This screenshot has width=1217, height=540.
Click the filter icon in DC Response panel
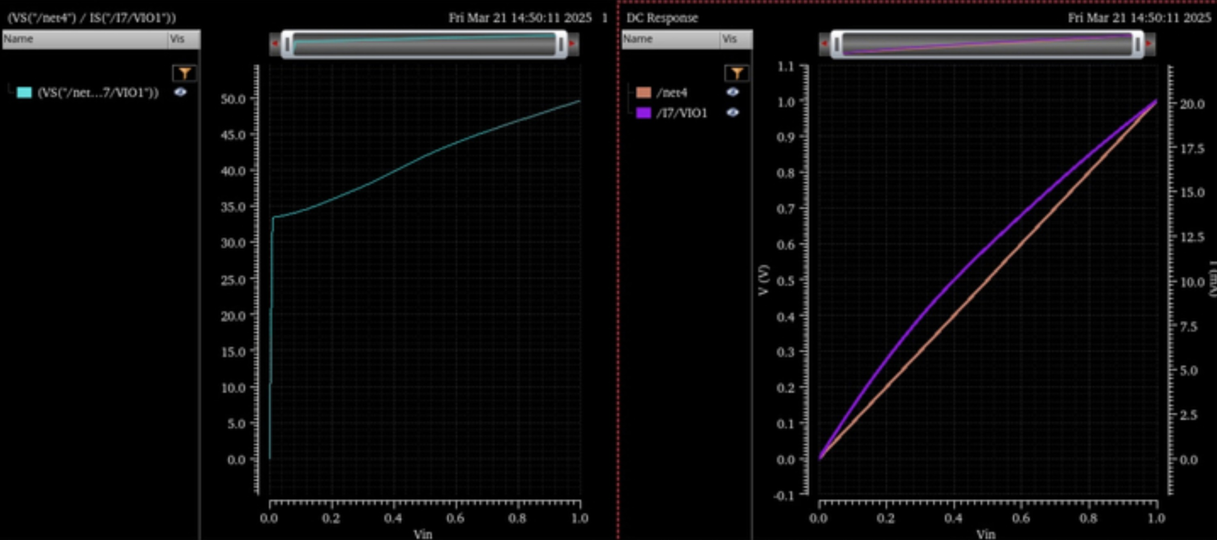tap(736, 73)
